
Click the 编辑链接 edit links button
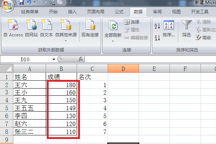pos(136,37)
